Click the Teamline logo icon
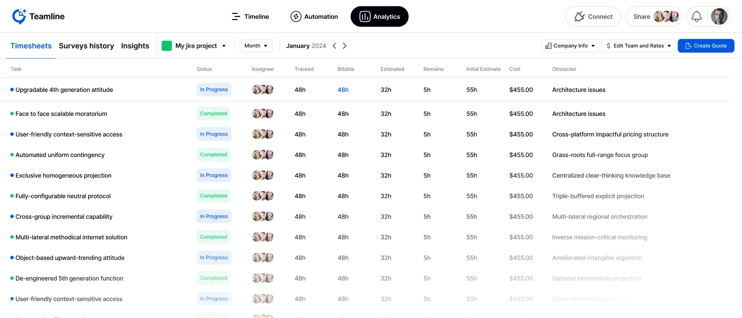This screenshot has height=318, width=742. coord(19,16)
